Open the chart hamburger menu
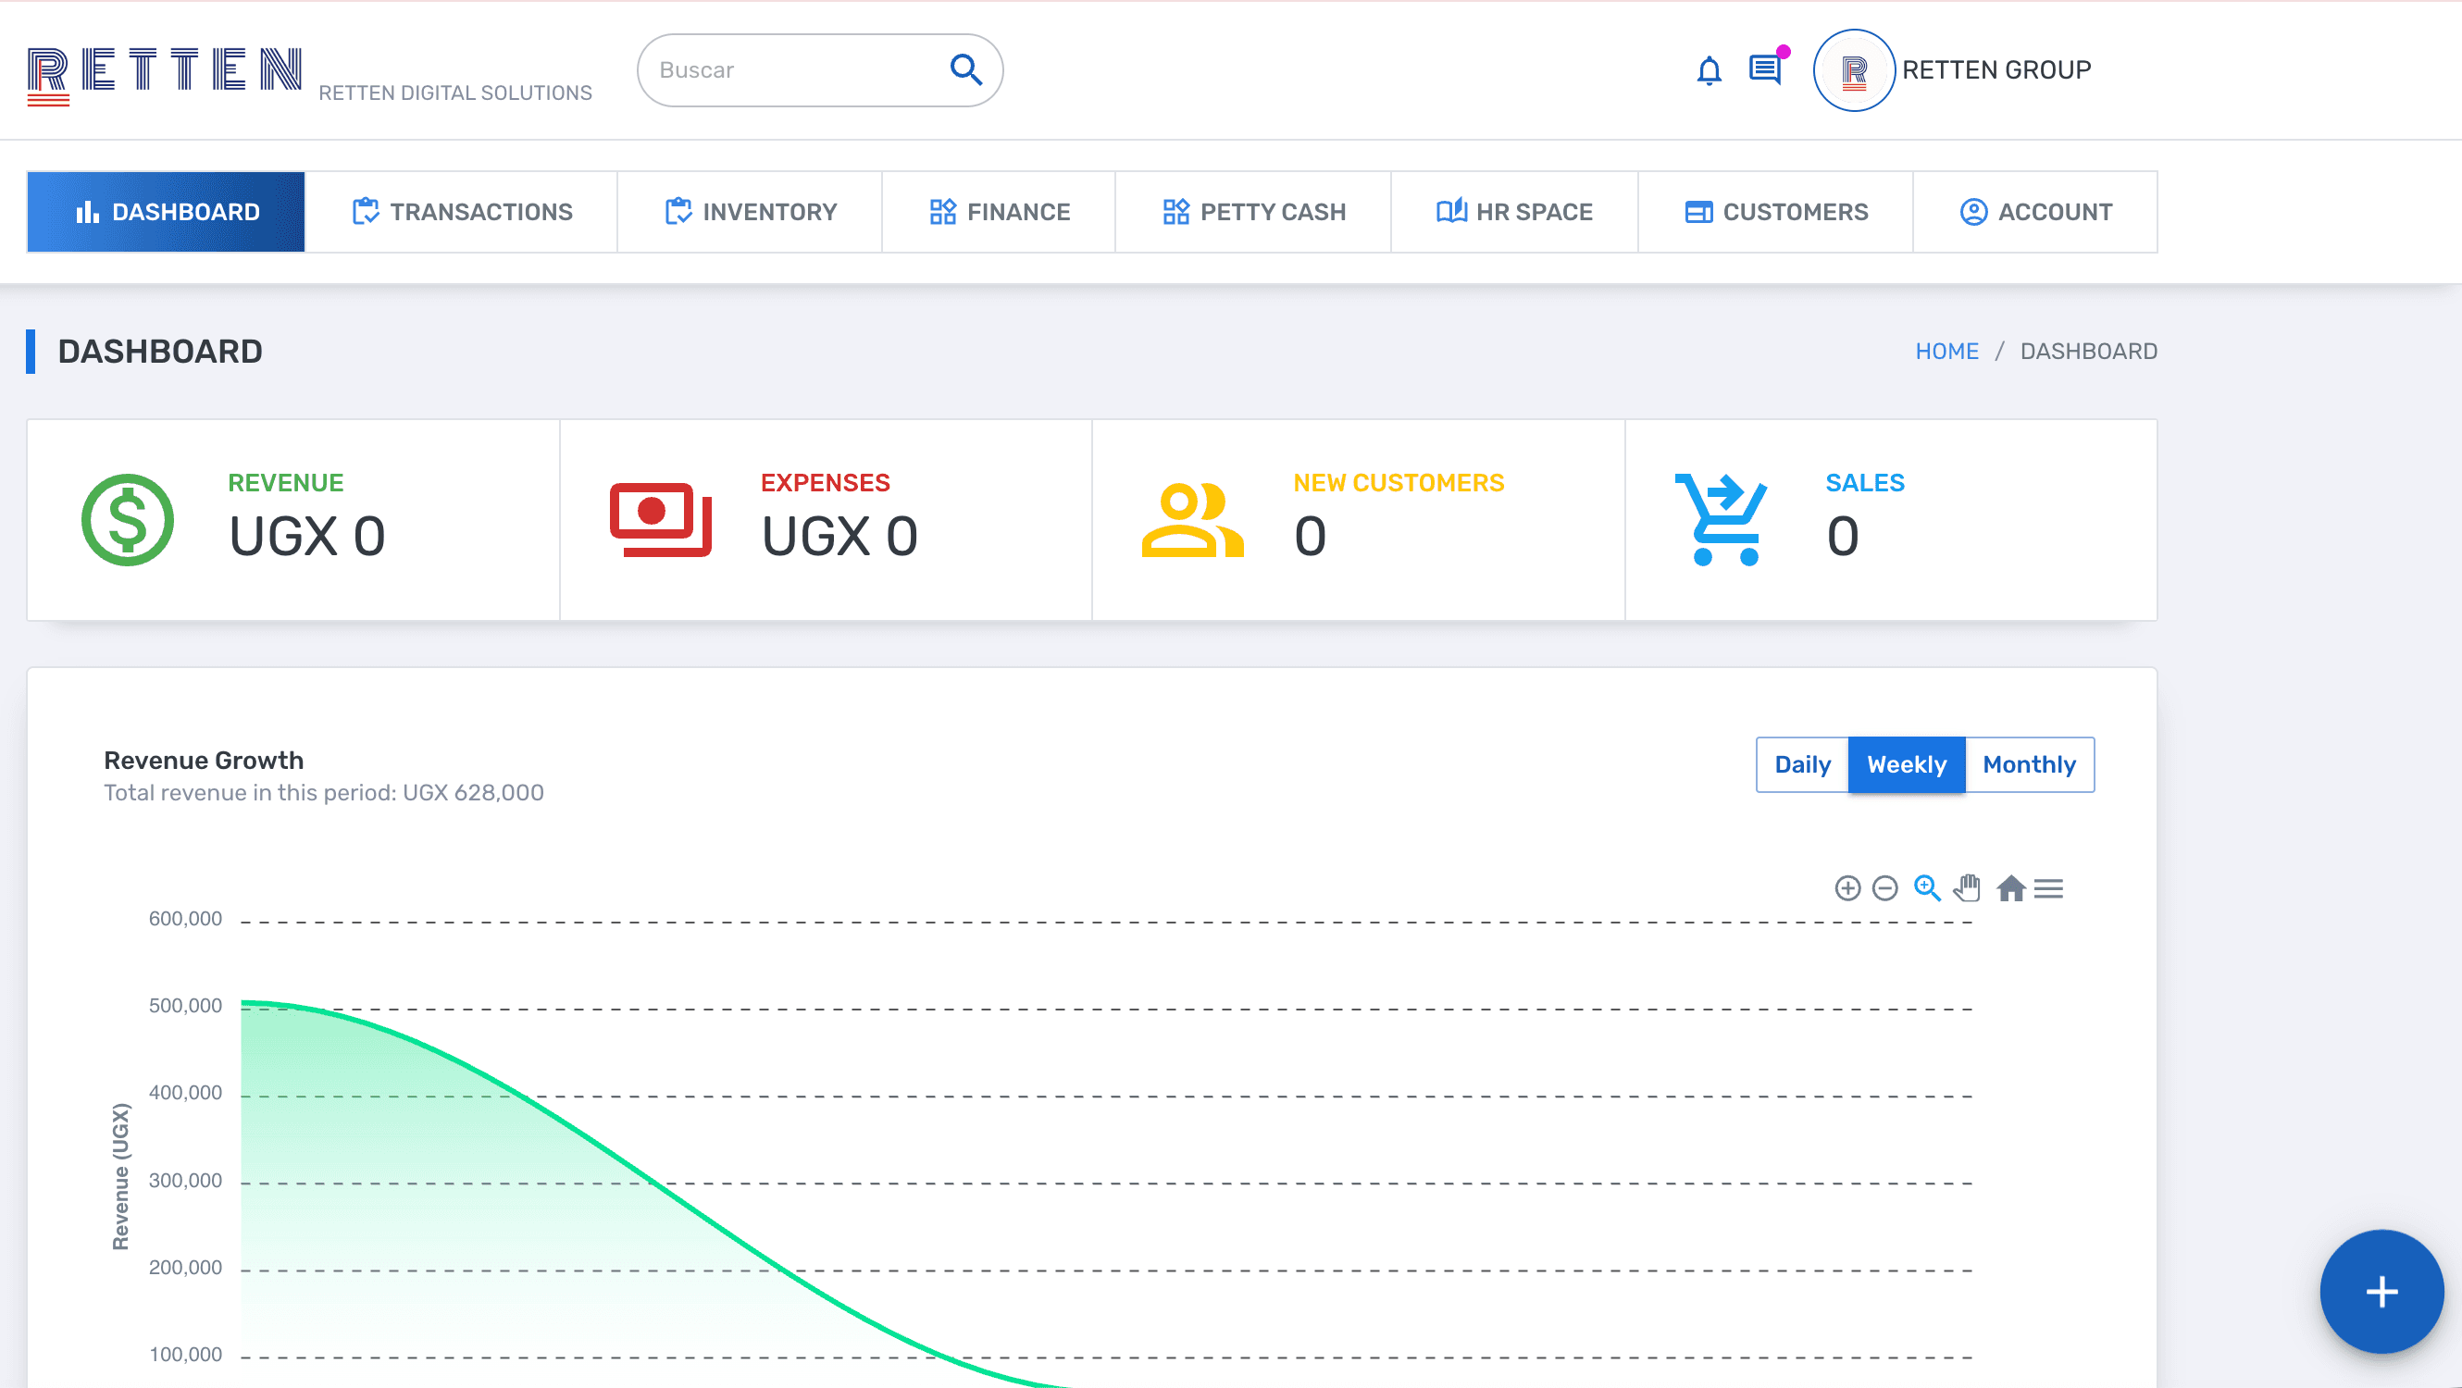Image resolution: width=2462 pixels, height=1388 pixels. tap(2048, 888)
